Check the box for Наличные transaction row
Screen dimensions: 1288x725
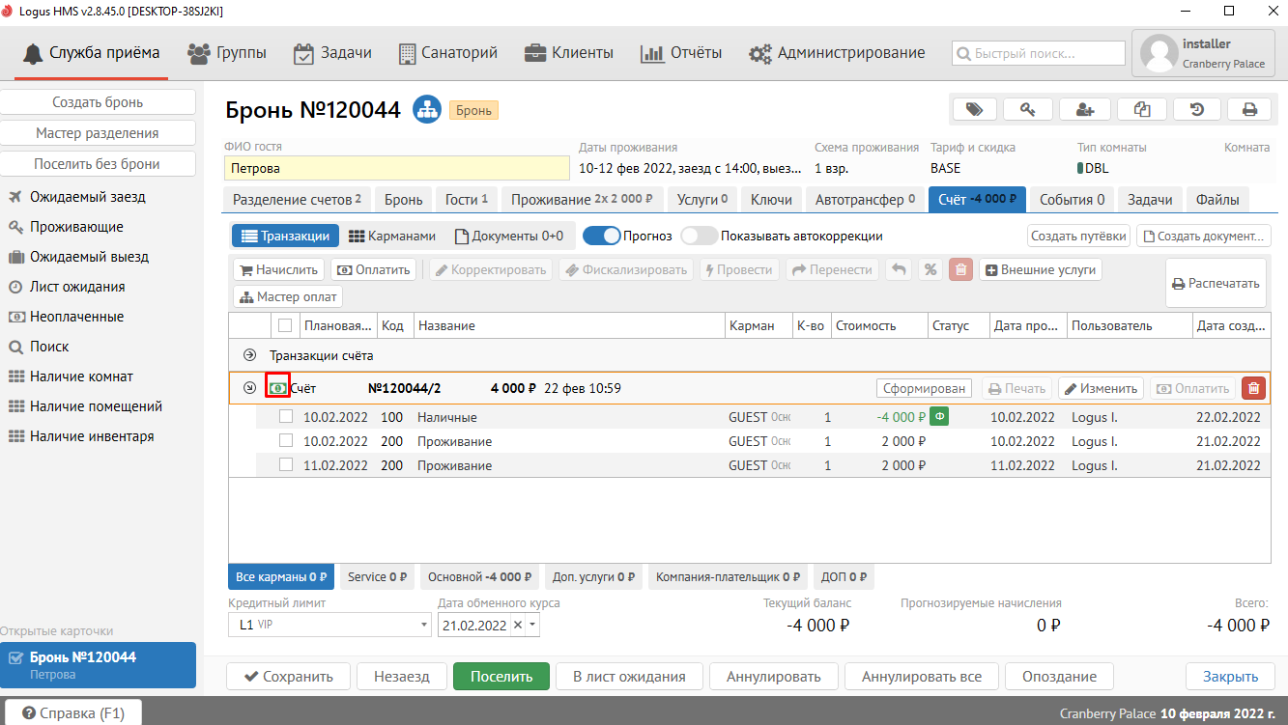pyautogui.click(x=286, y=417)
